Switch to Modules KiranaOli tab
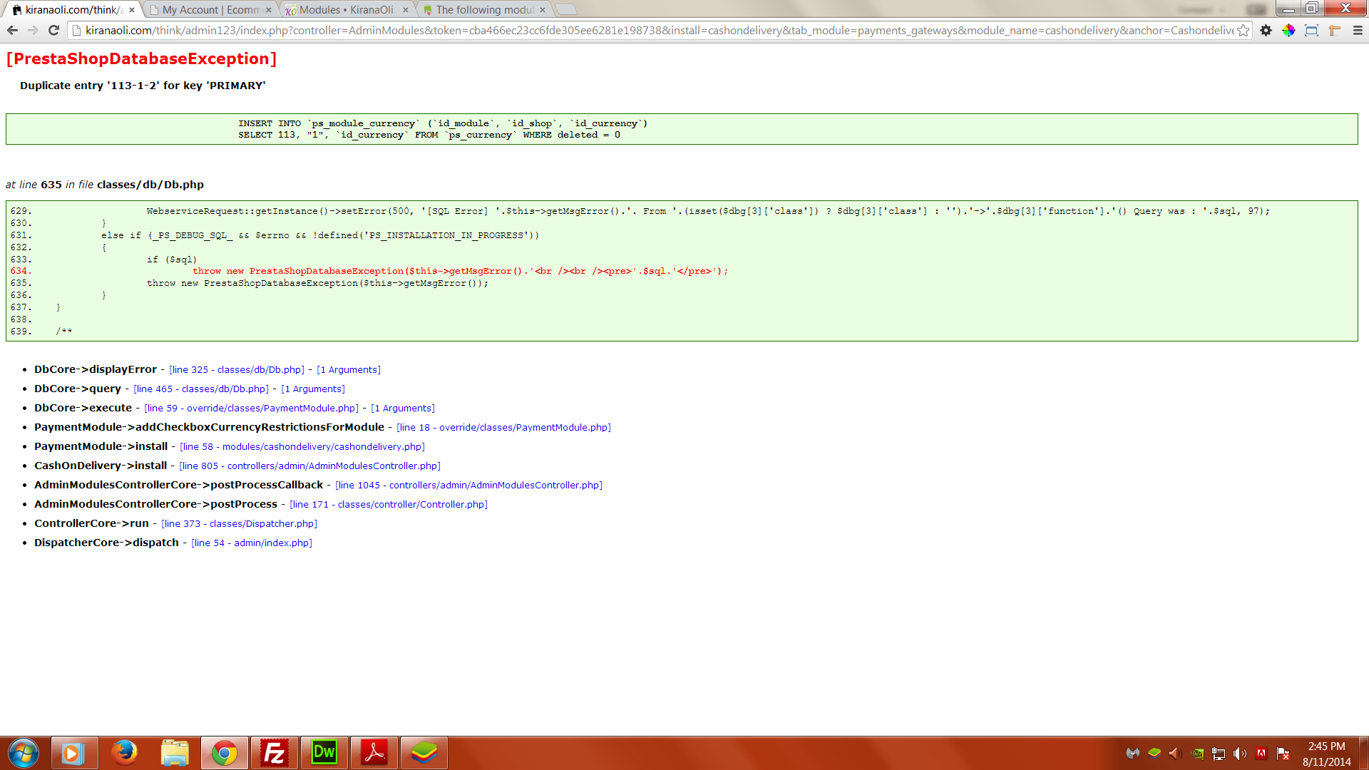The image size is (1369, 770). (346, 10)
